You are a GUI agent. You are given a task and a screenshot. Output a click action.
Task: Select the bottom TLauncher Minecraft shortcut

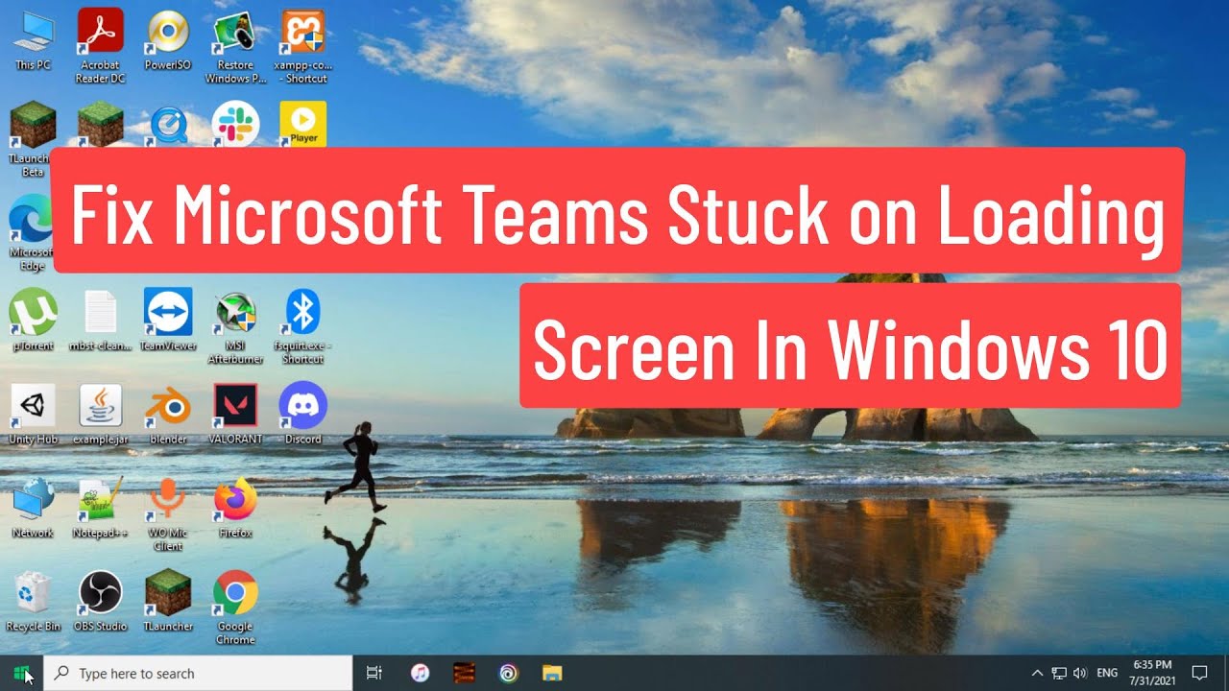[168, 601]
